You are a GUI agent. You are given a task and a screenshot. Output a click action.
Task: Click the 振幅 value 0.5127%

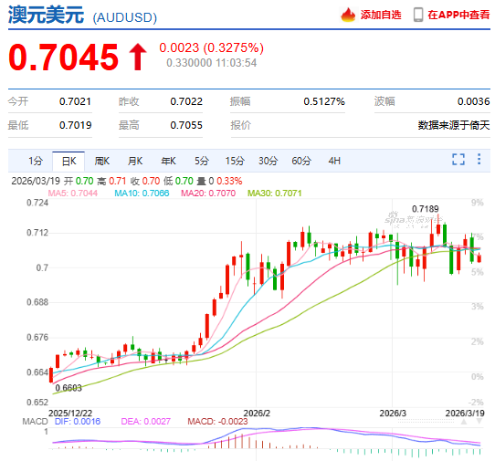tap(324, 101)
